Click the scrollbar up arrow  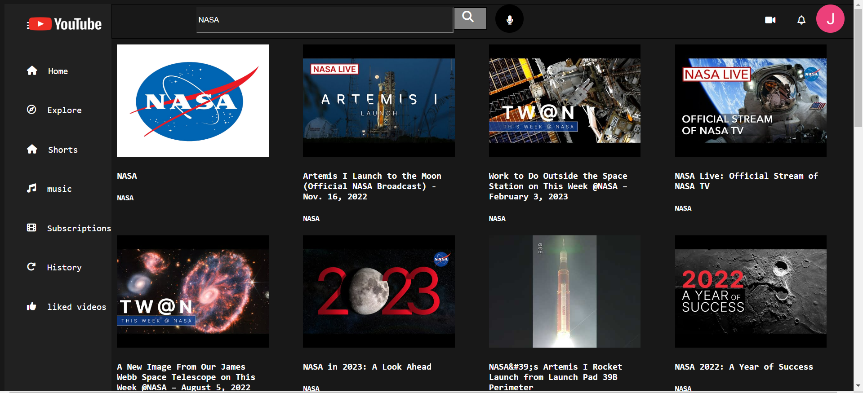tap(858, 4)
